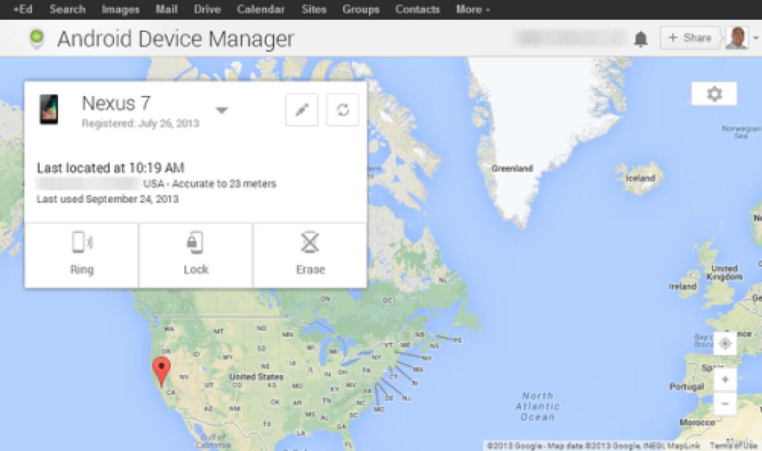Open the More menu in top bar
Screen dimensions: 762x451
[472, 10]
